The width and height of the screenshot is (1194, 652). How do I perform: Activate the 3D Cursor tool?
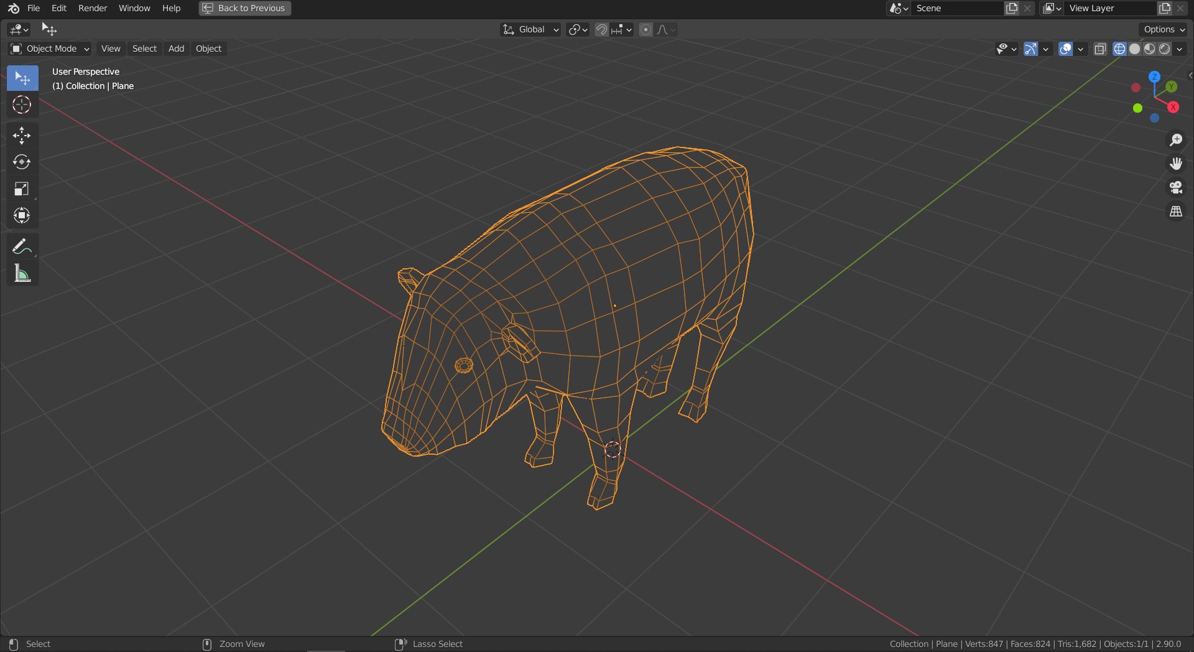(x=22, y=105)
